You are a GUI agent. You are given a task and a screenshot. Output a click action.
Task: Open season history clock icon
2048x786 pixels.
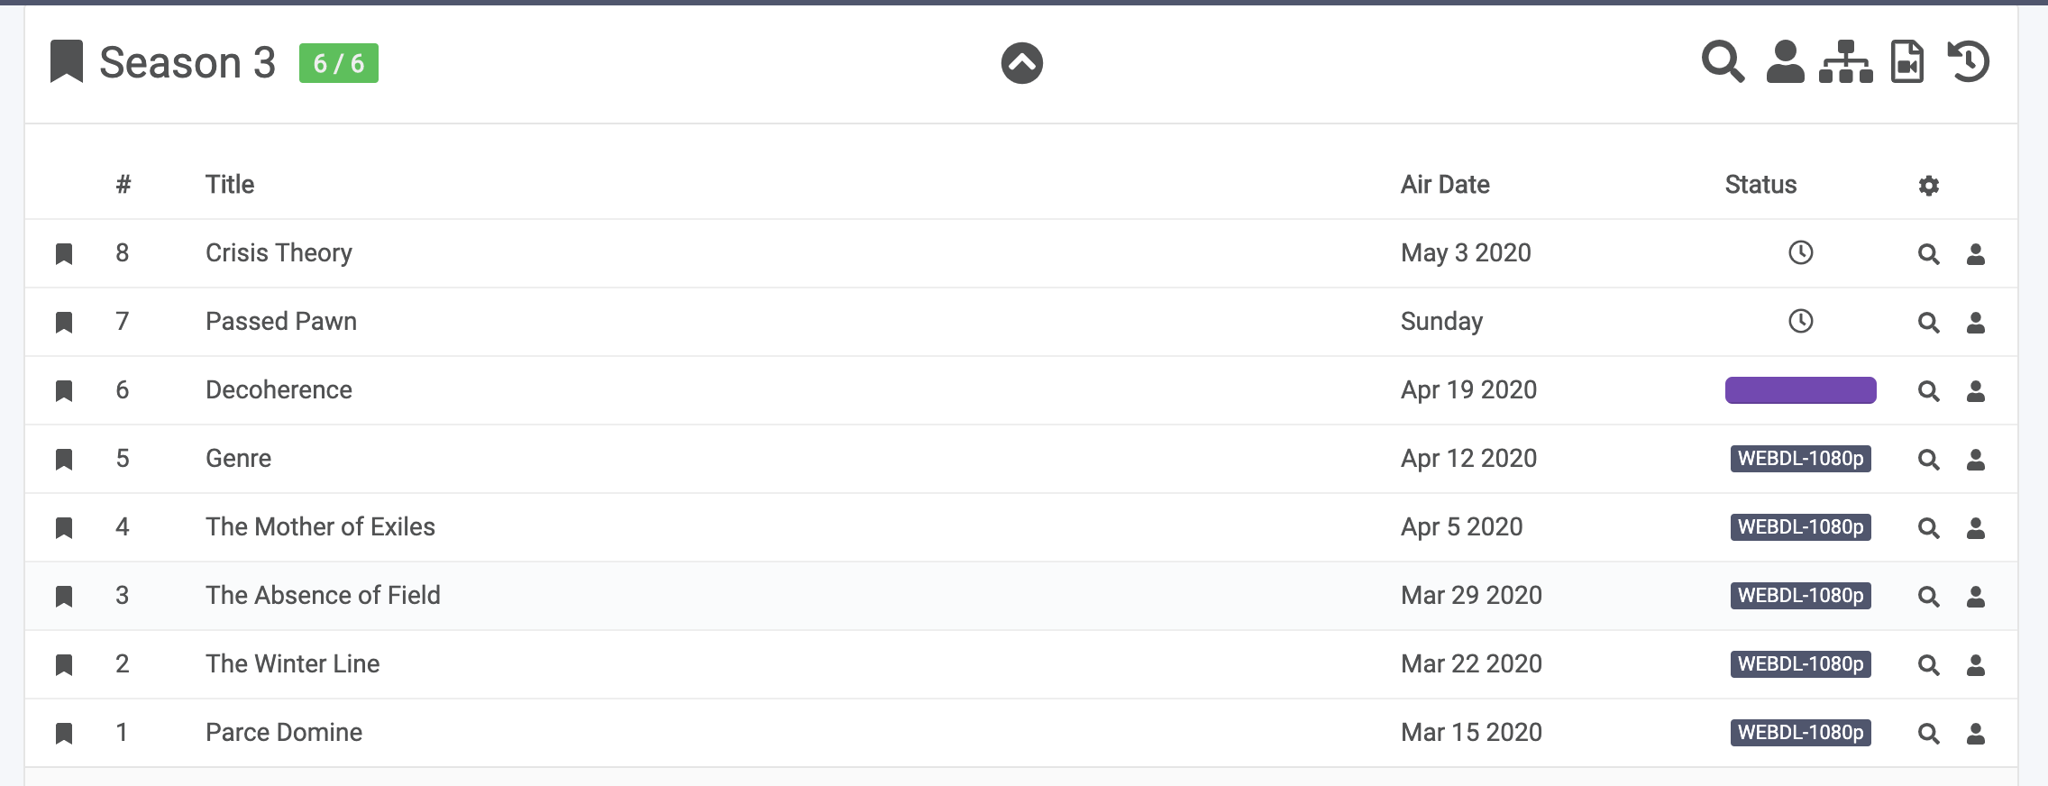pos(1970,62)
